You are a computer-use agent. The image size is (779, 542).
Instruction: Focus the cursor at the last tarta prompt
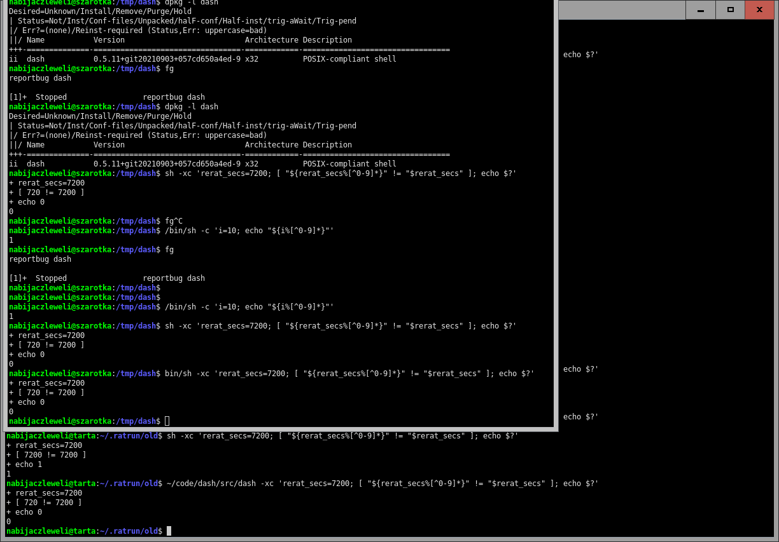(169, 531)
